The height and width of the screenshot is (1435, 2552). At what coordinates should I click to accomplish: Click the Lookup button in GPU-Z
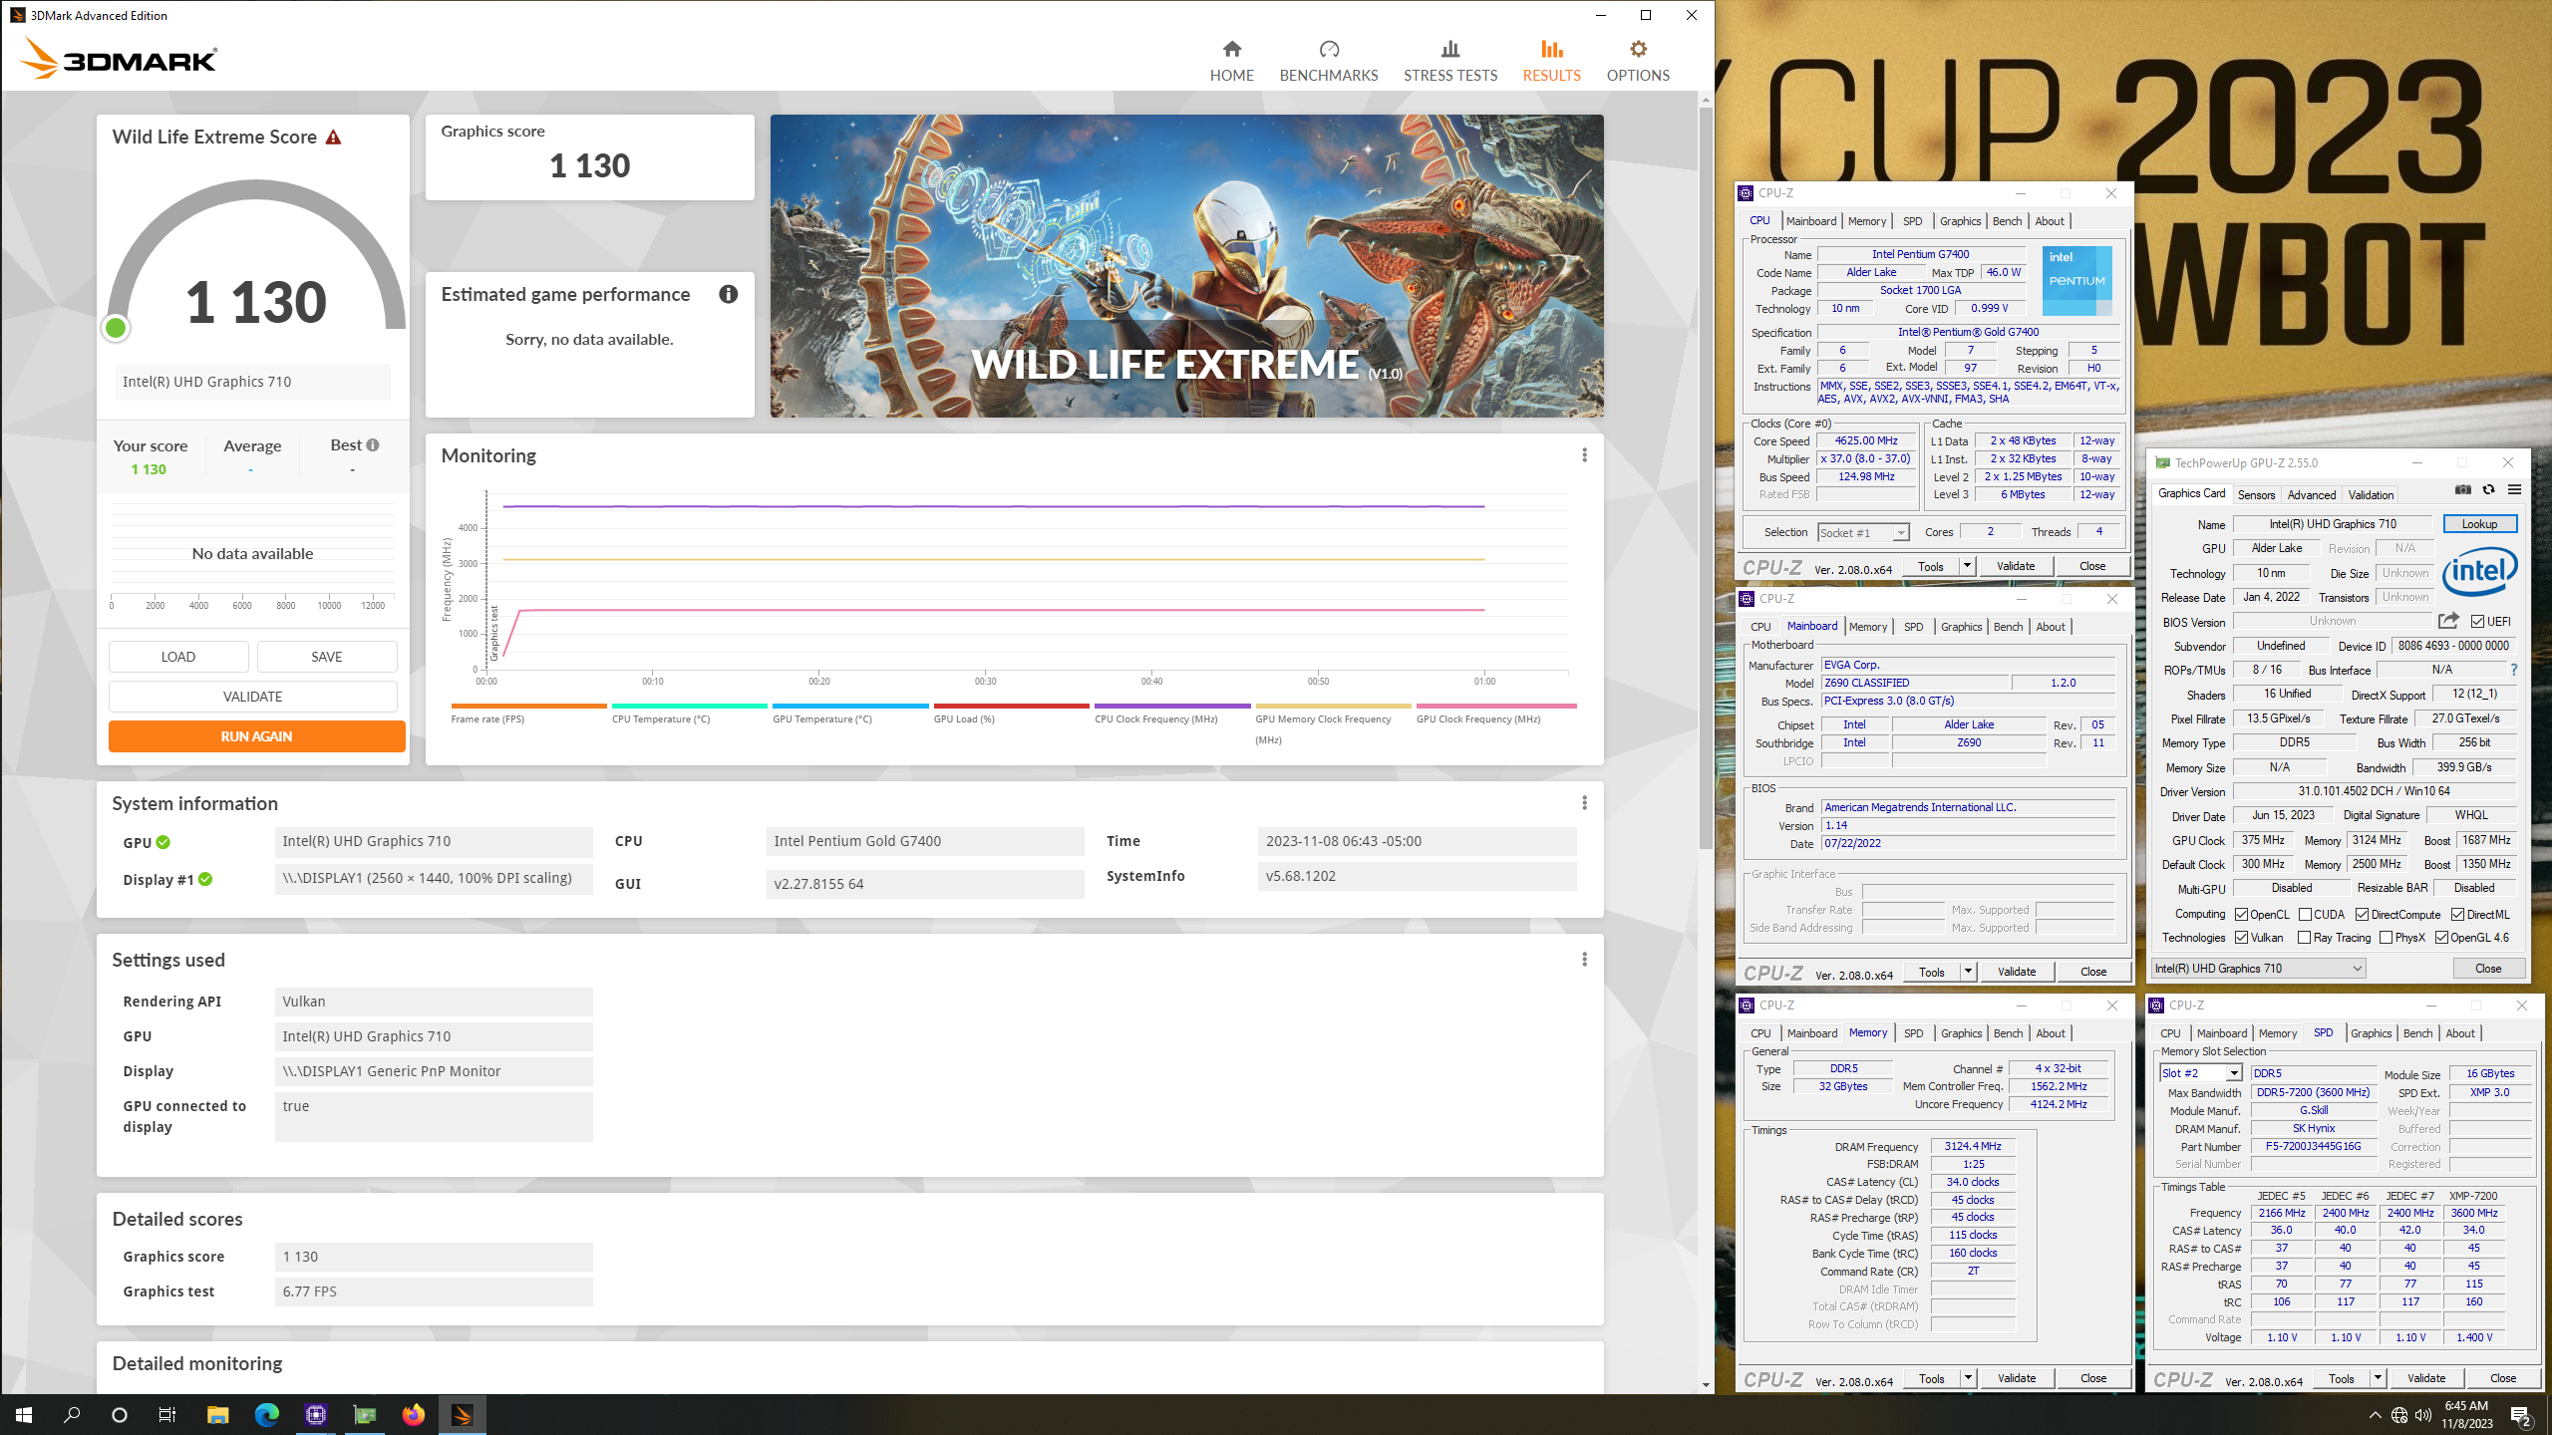coord(2479,524)
